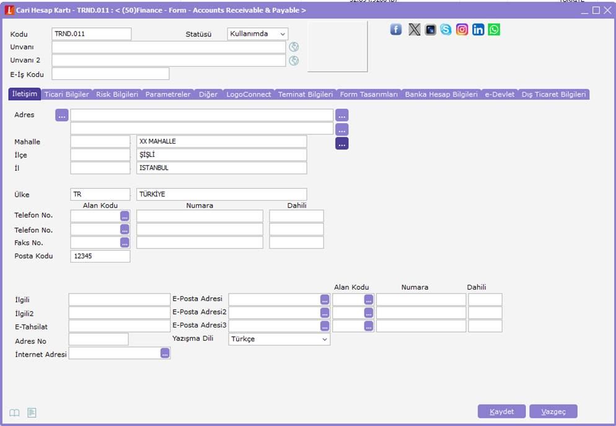The height and width of the screenshot is (426, 616).
Task: Click the Kaydet button
Action: [x=502, y=412]
